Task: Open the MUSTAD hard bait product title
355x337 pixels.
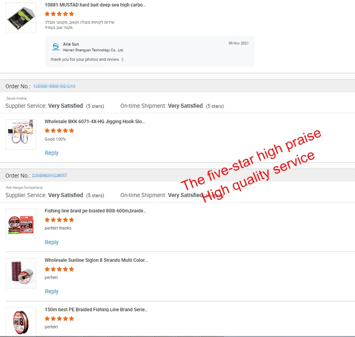Action: point(95,5)
